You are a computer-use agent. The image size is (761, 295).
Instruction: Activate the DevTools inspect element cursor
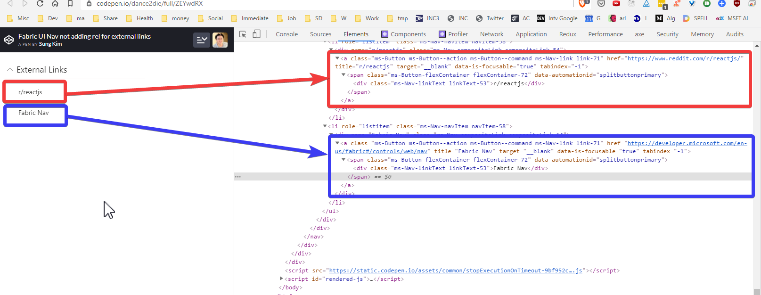pos(243,34)
